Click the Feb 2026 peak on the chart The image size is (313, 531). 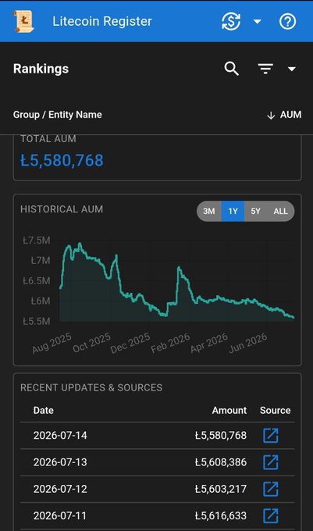click(x=179, y=268)
